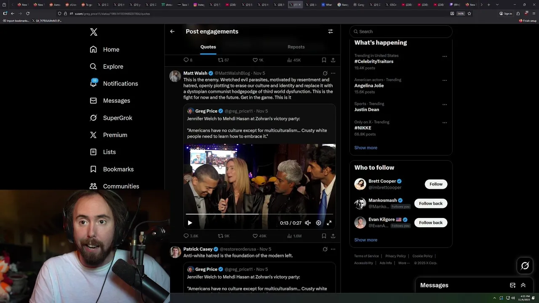Open more options for #CelebrityTraitors trend

445,56
